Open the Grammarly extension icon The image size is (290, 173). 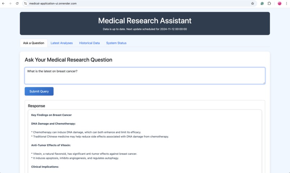pos(262,4)
